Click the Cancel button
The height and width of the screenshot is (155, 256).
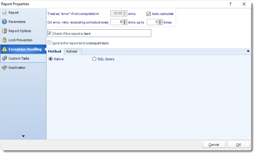214,145
